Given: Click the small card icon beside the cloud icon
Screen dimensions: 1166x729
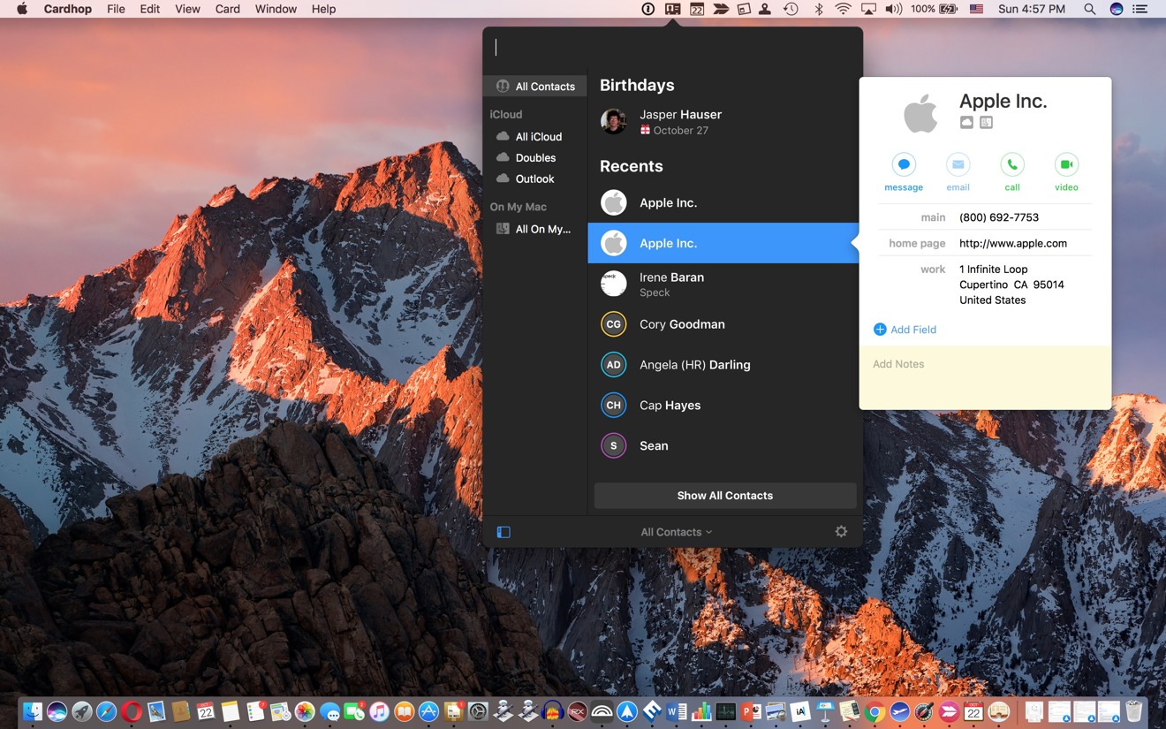Looking at the screenshot, I should [986, 123].
